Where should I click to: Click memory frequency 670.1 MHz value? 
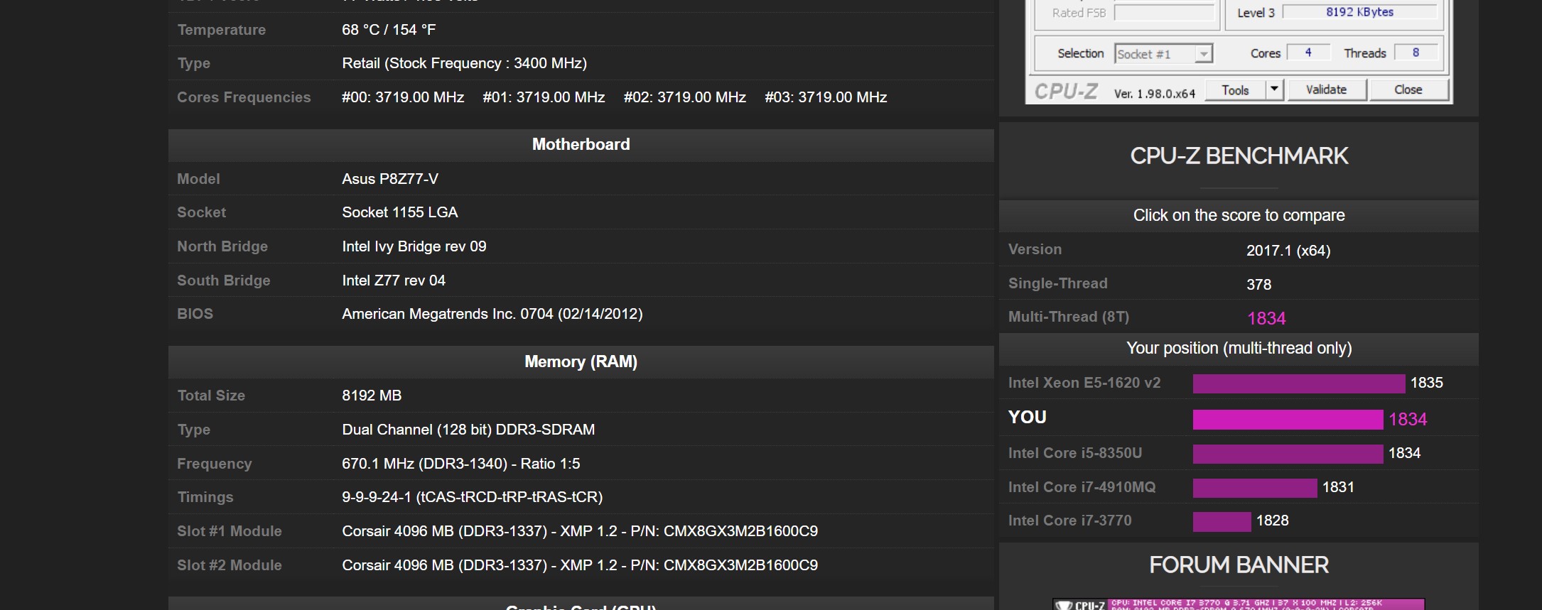(x=460, y=464)
